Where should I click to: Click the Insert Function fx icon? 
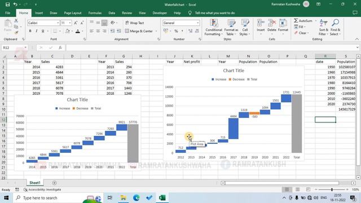click(60, 47)
